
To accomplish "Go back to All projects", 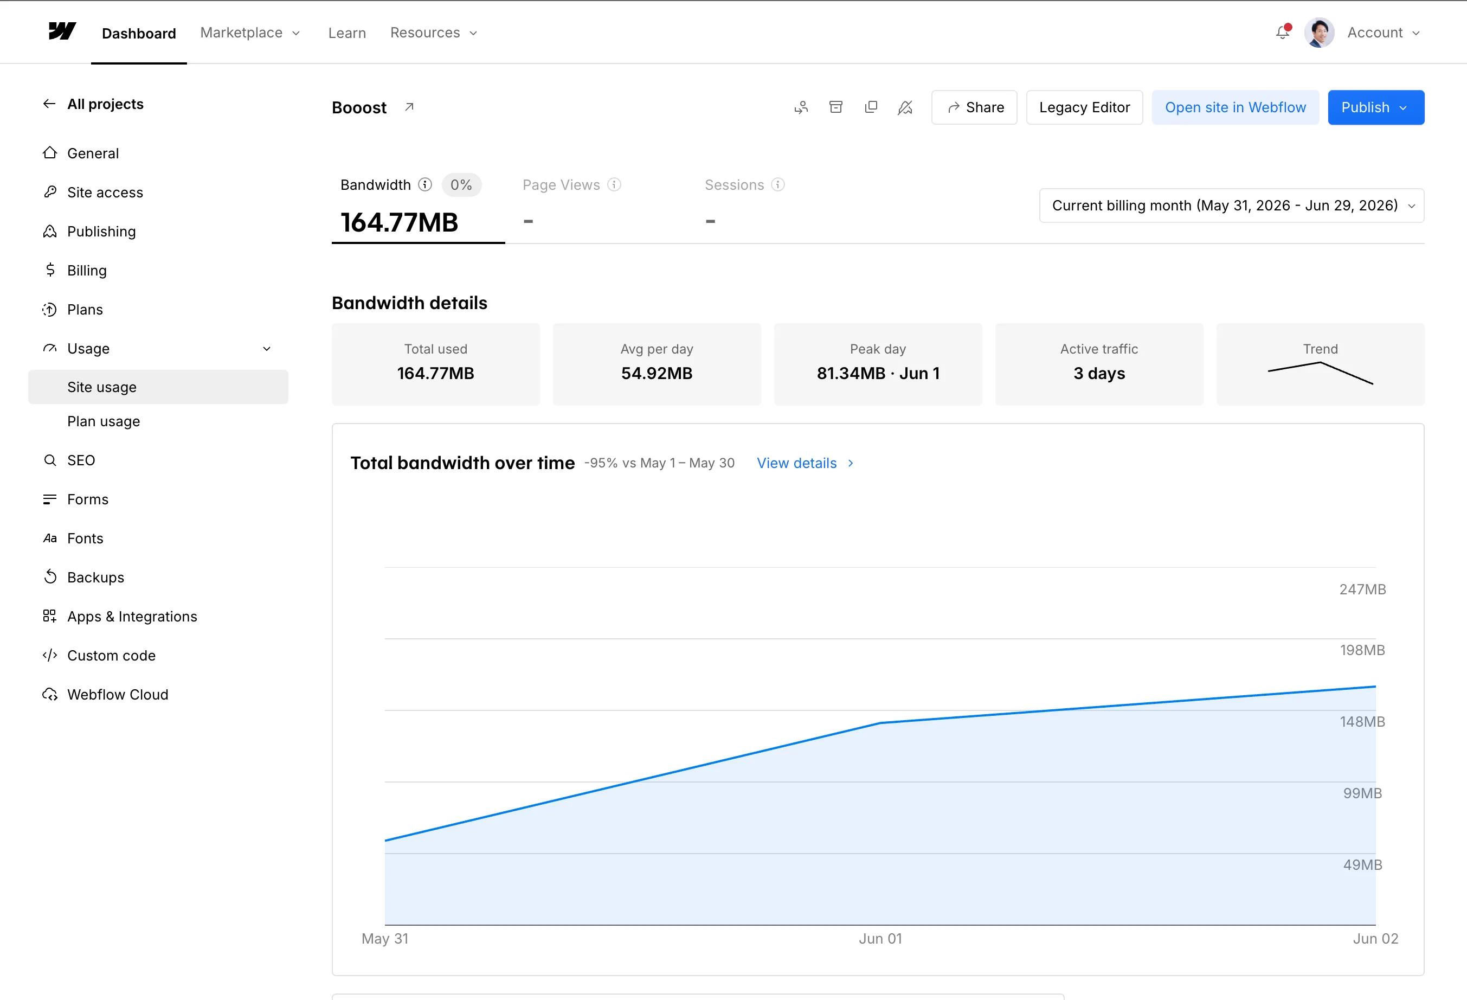I will pos(93,104).
